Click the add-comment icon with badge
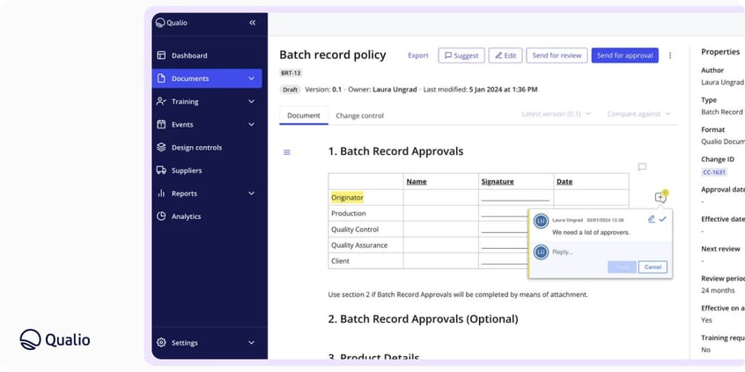Image resolution: width=745 pixels, height=372 pixels. [x=661, y=197]
